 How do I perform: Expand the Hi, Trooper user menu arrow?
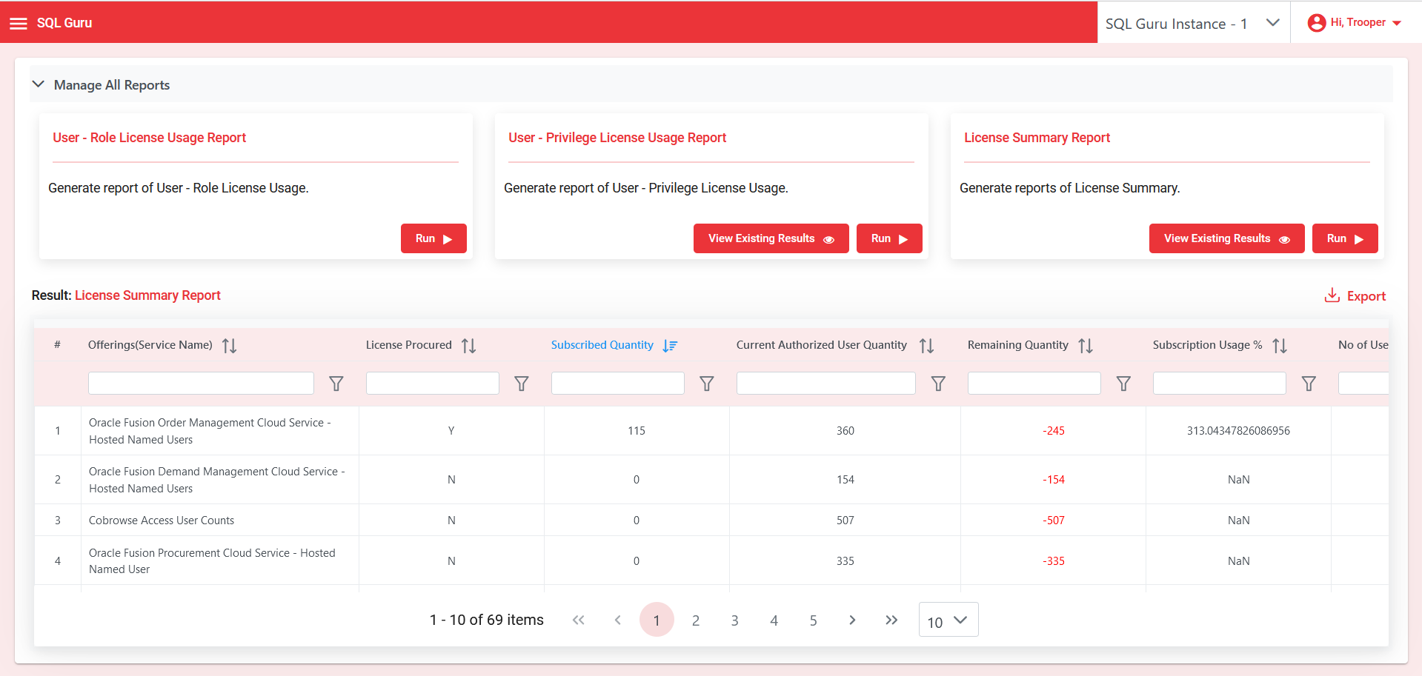[x=1397, y=23]
